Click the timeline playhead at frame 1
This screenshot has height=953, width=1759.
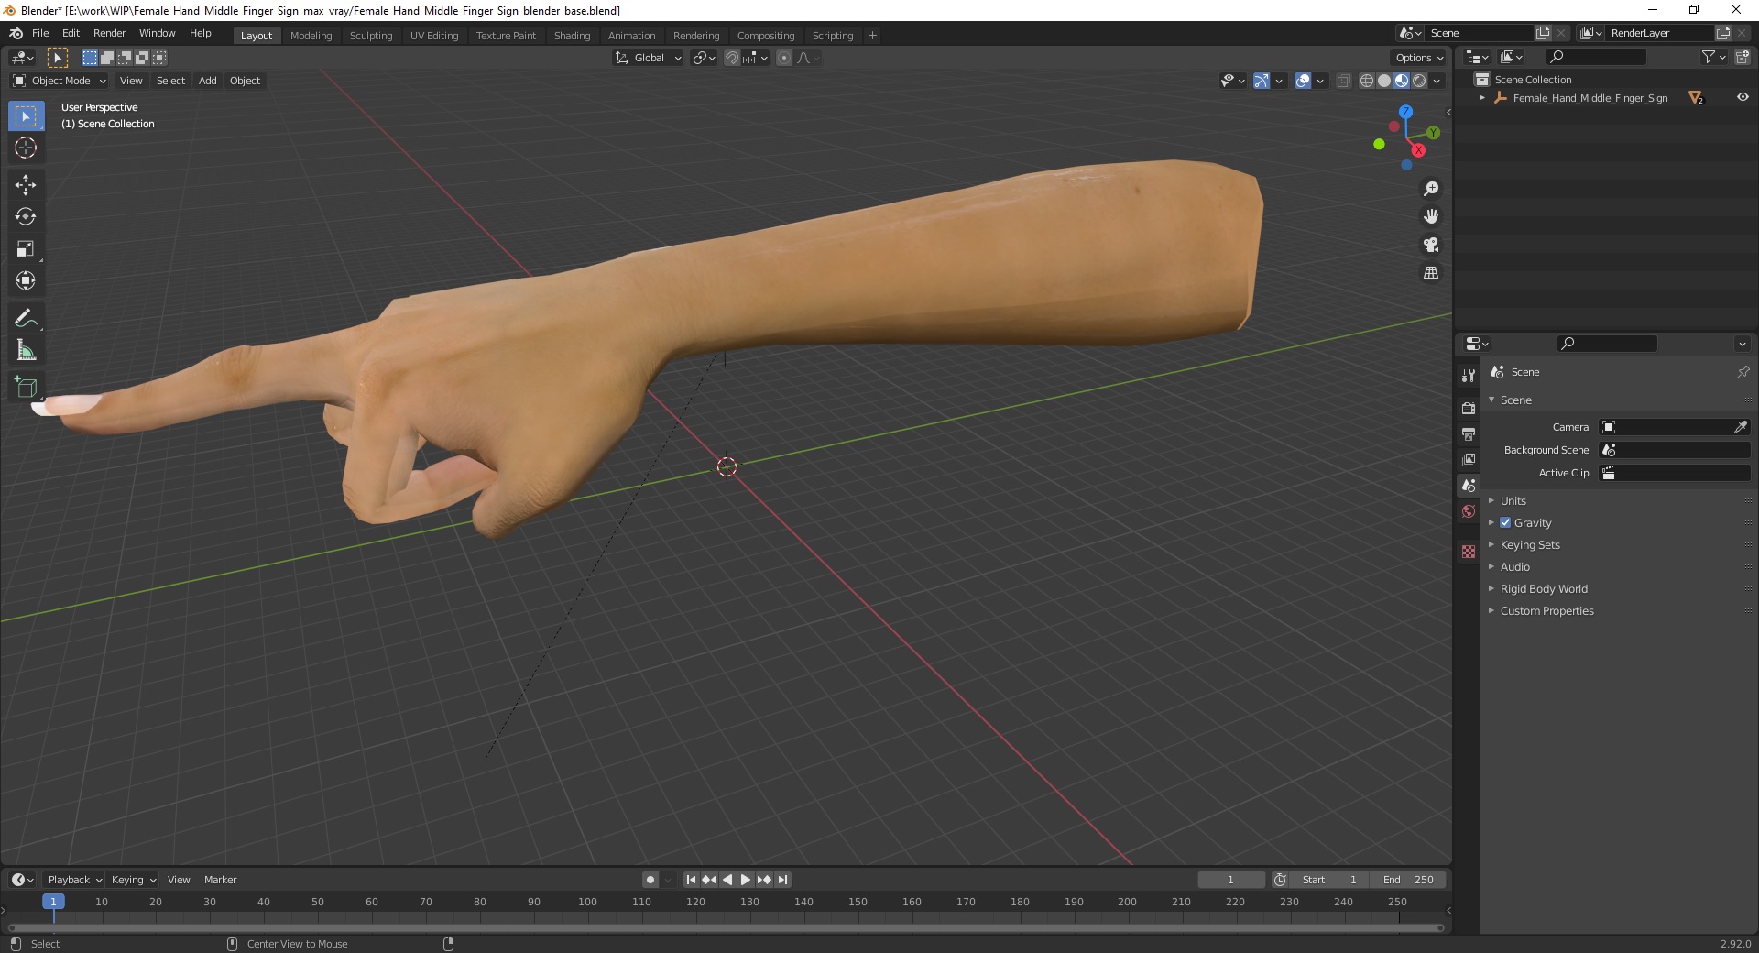pos(53,902)
